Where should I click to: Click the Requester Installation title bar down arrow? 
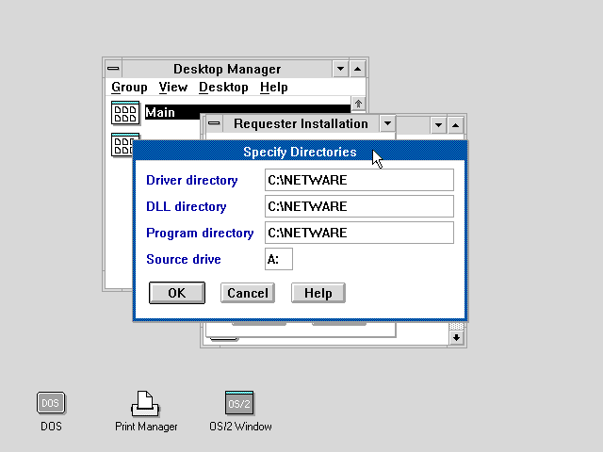[x=387, y=123]
